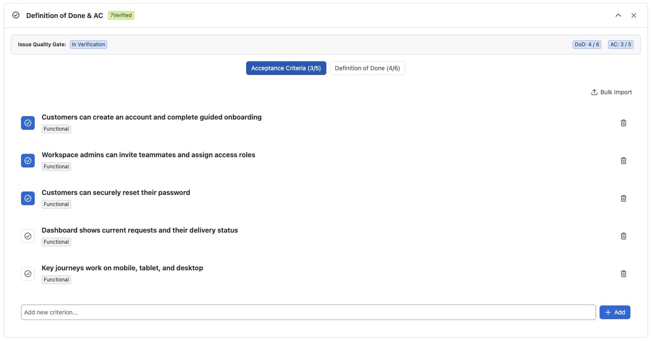Click the Functional tag under reset password
Screen dimensions: 651x341
click(56, 204)
